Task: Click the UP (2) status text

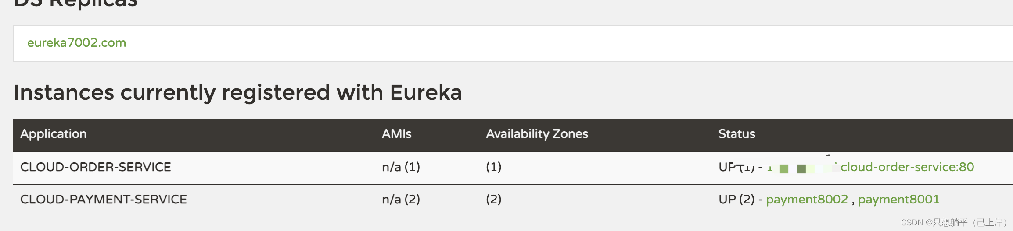Action: 736,199
